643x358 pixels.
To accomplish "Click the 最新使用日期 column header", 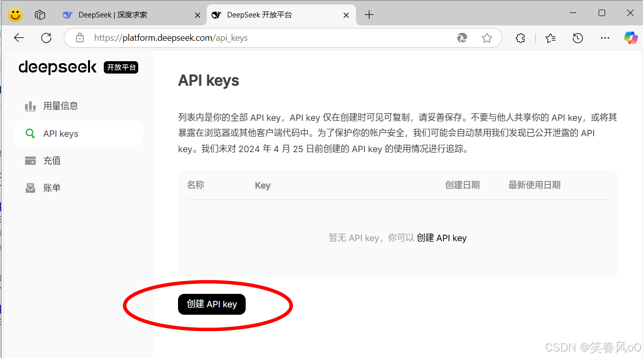I will 534,185.
